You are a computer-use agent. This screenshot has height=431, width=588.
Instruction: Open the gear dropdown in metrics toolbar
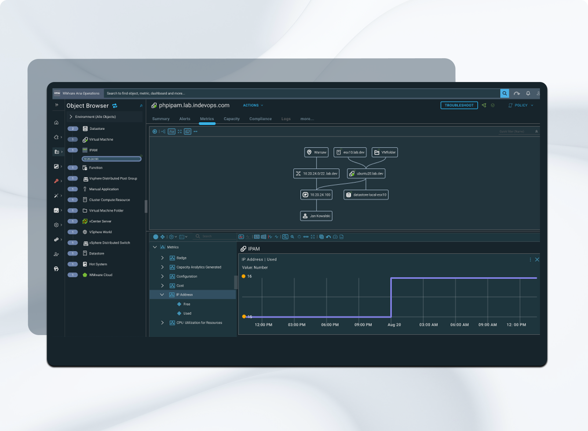tap(173, 237)
